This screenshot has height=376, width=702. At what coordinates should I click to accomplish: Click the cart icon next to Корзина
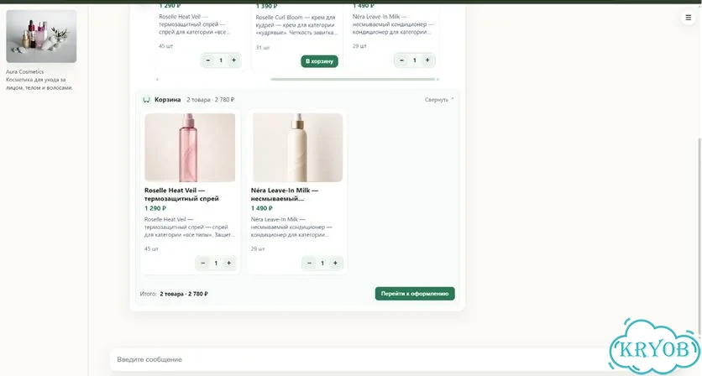tap(146, 100)
